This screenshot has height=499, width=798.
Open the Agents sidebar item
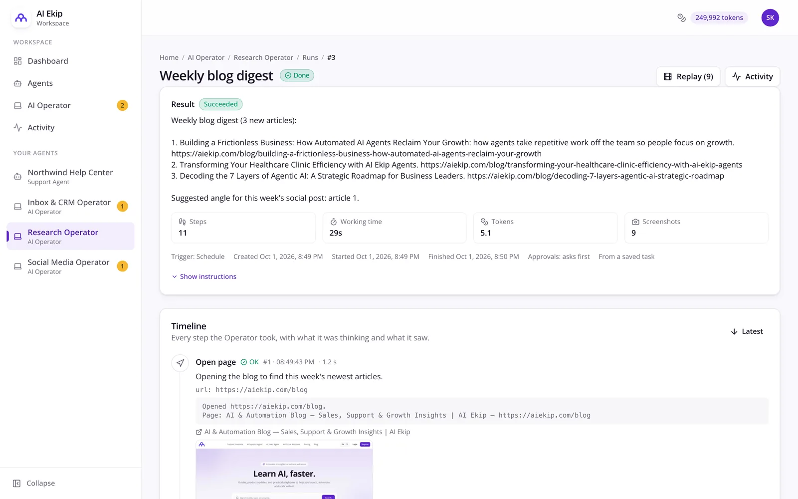tap(70, 83)
